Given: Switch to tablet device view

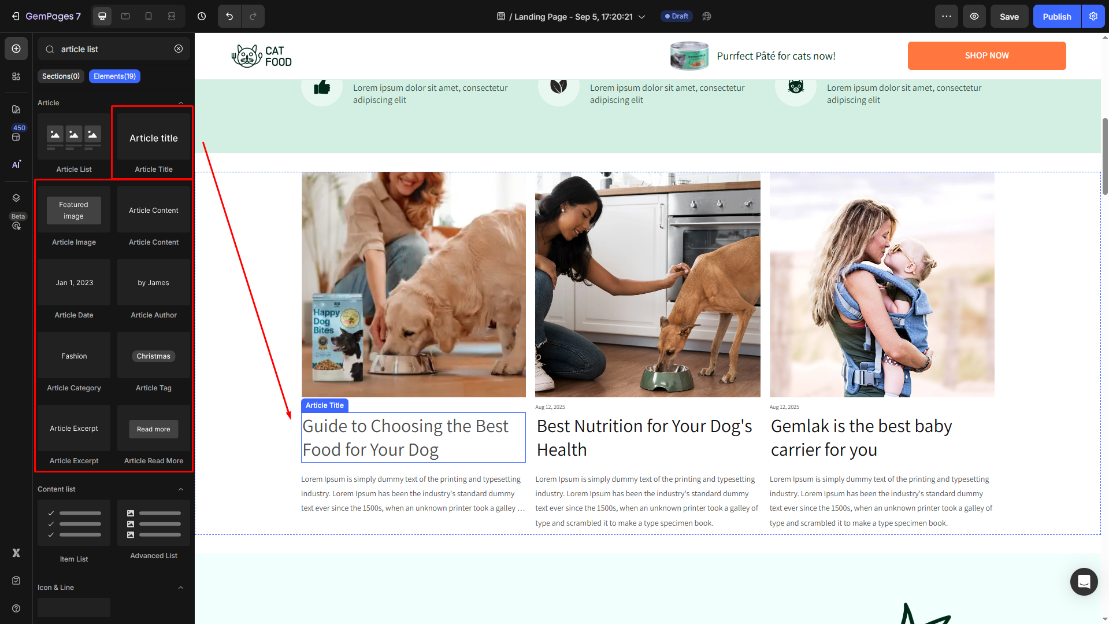Looking at the screenshot, I should [125, 16].
